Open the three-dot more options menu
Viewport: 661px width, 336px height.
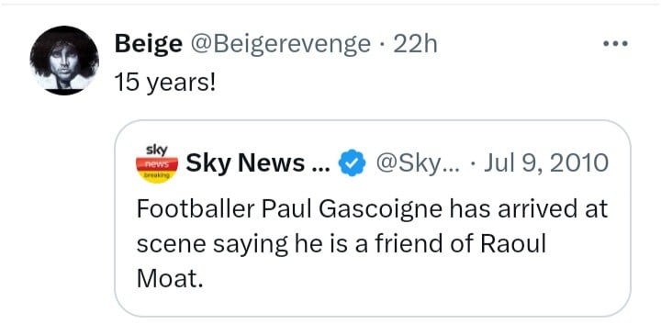[615, 43]
